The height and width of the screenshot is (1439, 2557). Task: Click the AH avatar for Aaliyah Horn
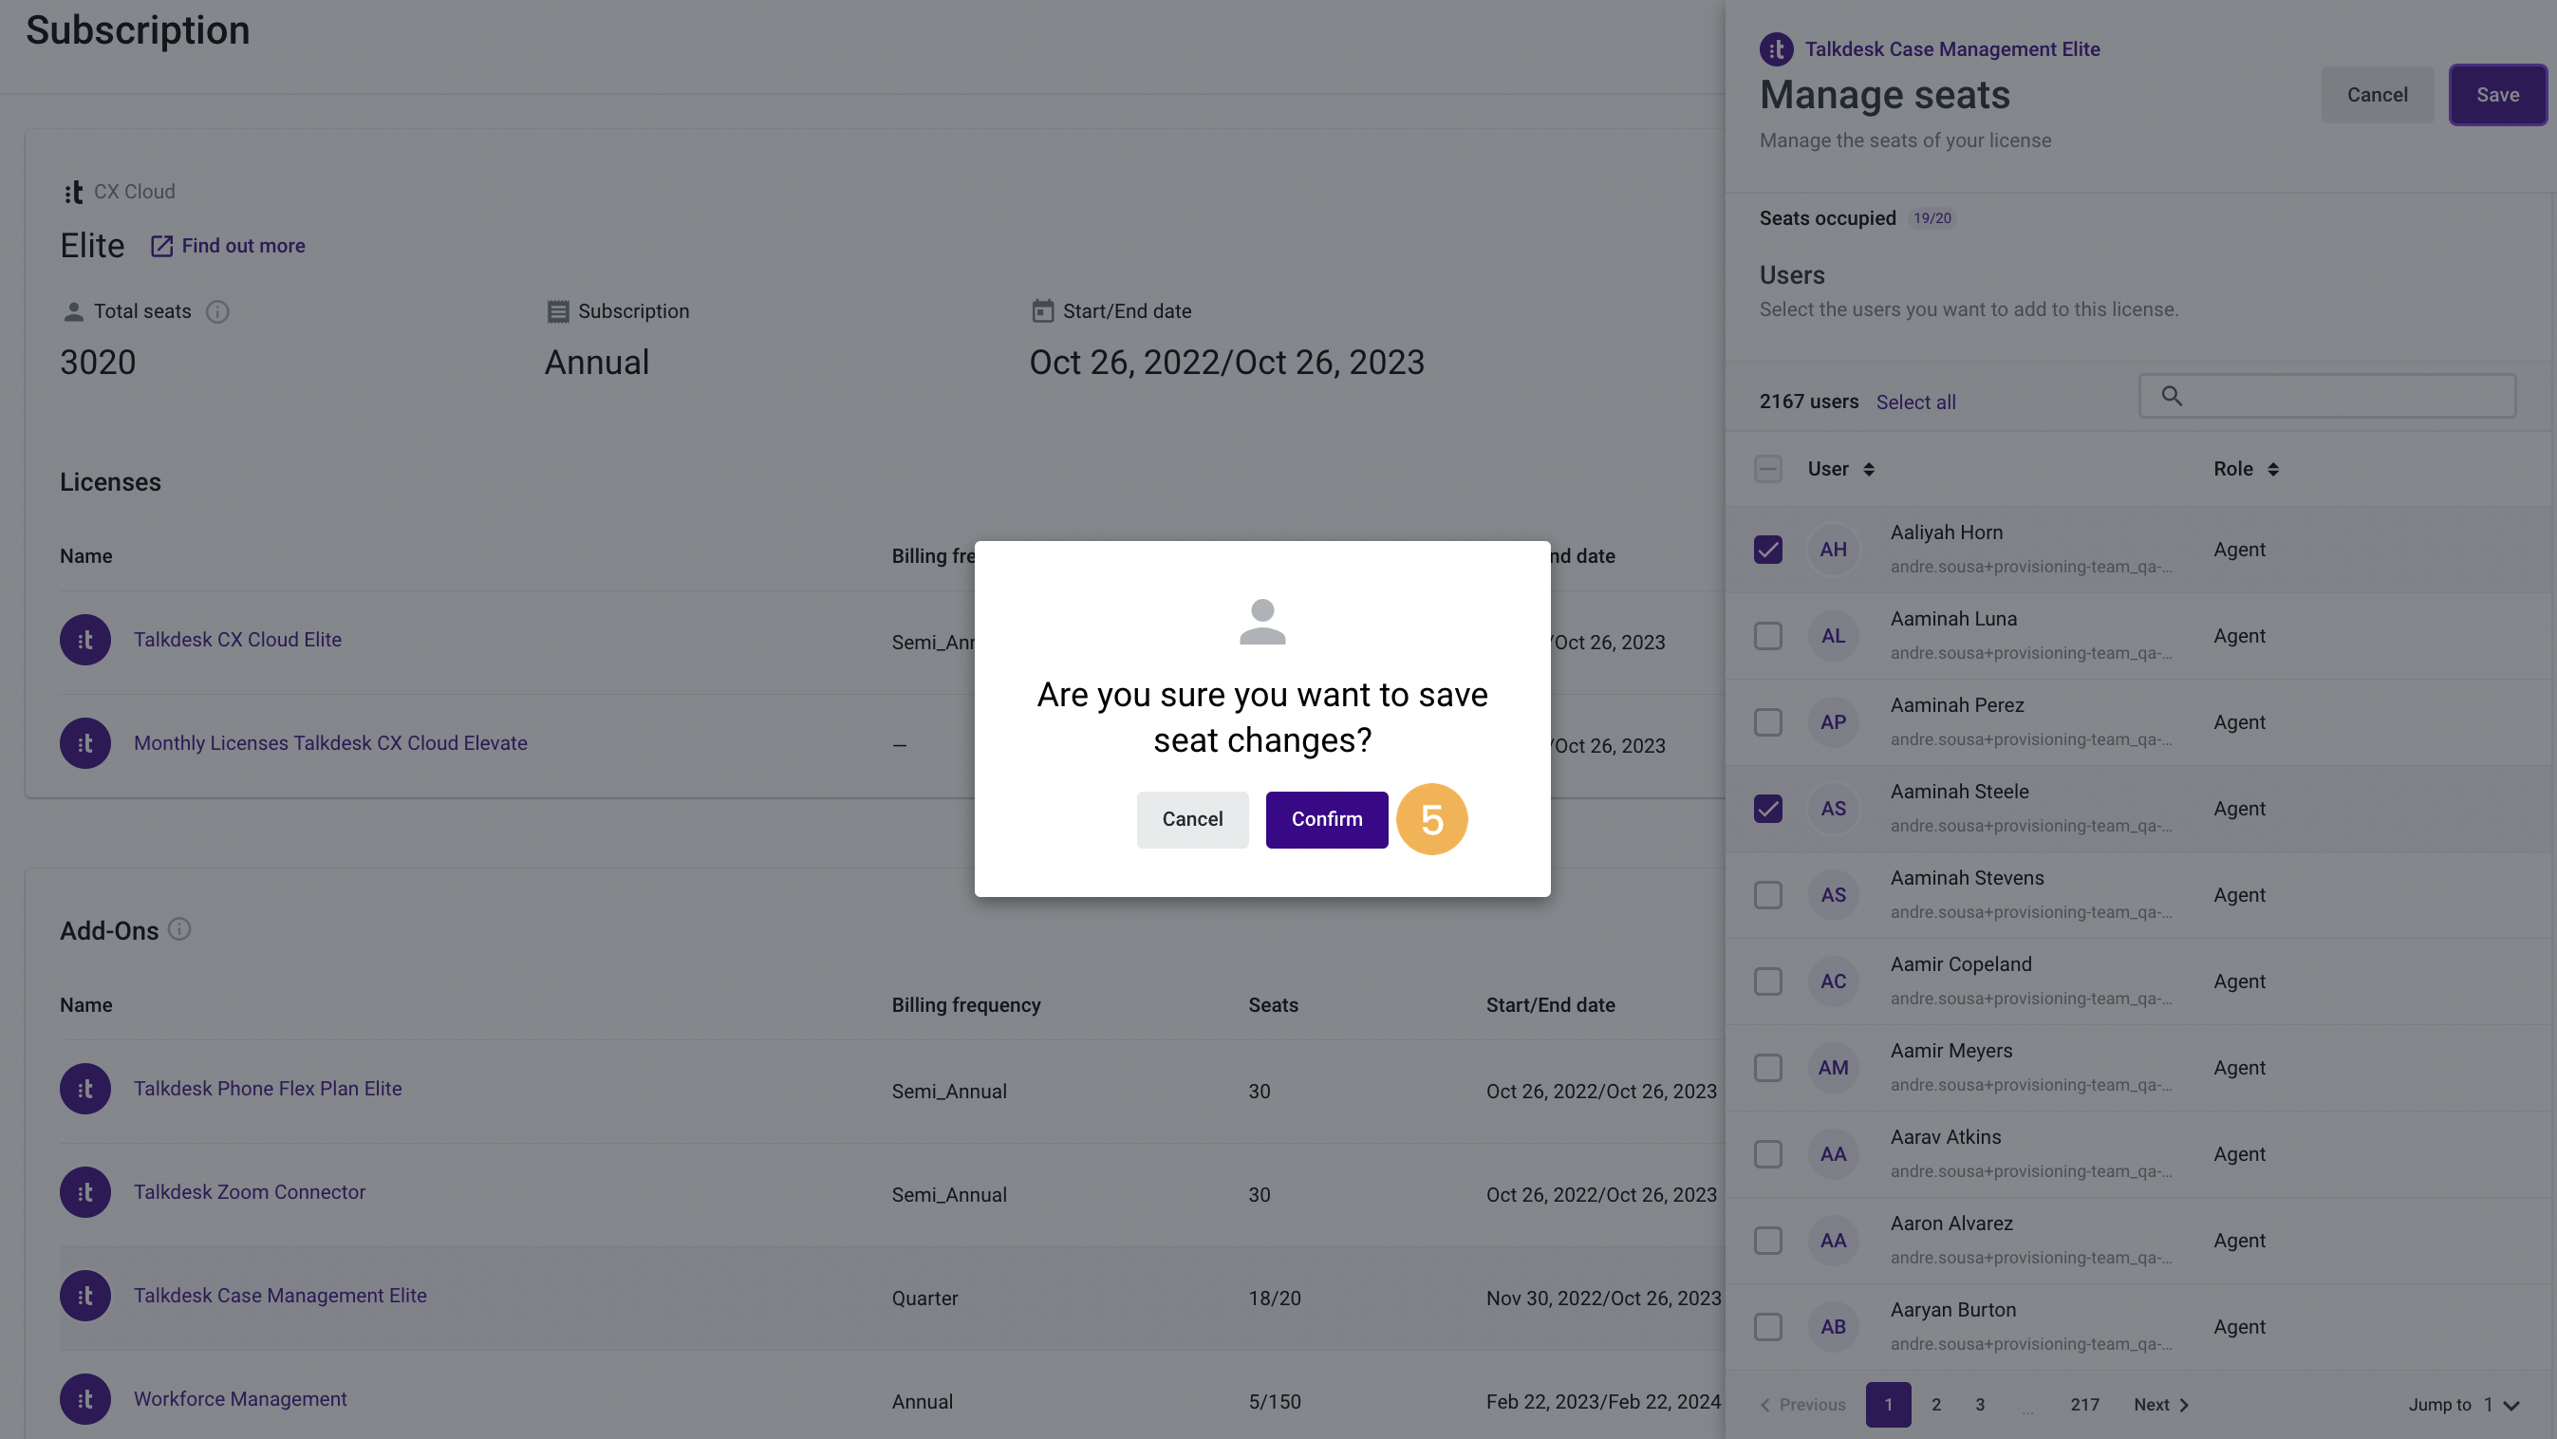coord(1834,550)
